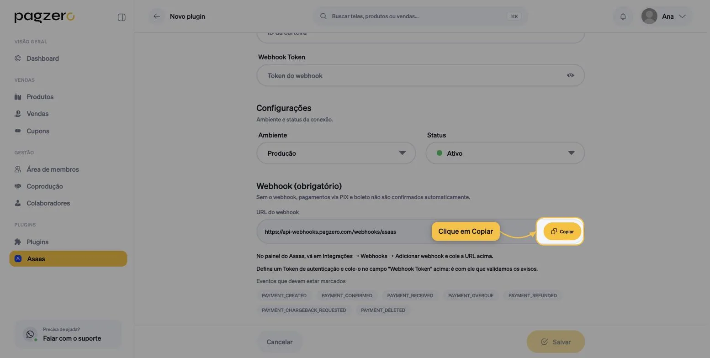
Task: Click the Webhook (obrigatório) heading
Action: pos(299,186)
